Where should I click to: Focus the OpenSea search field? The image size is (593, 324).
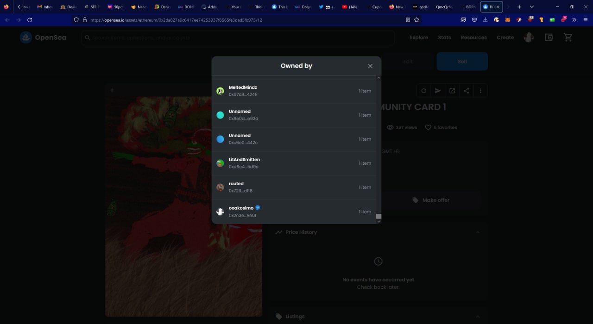[x=238, y=38]
